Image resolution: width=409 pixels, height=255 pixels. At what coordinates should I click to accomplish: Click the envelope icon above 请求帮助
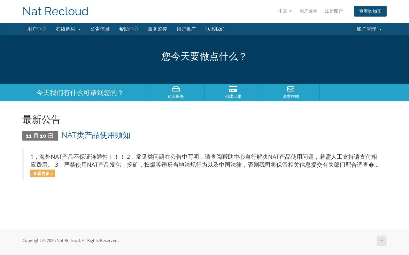coord(291,89)
